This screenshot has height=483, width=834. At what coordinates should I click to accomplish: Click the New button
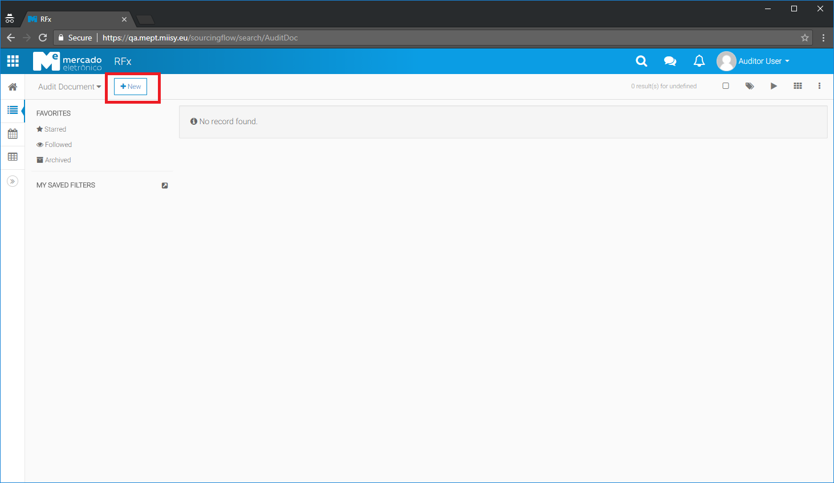pyautogui.click(x=131, y=87)
